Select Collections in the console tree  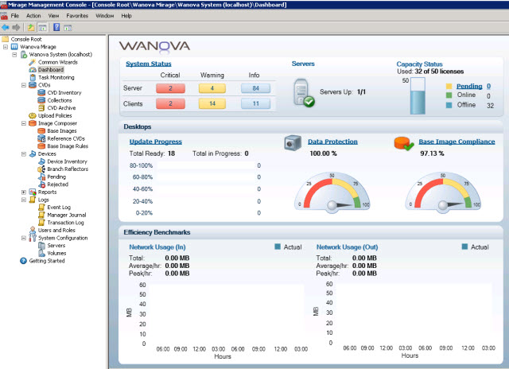coord(60,100)
